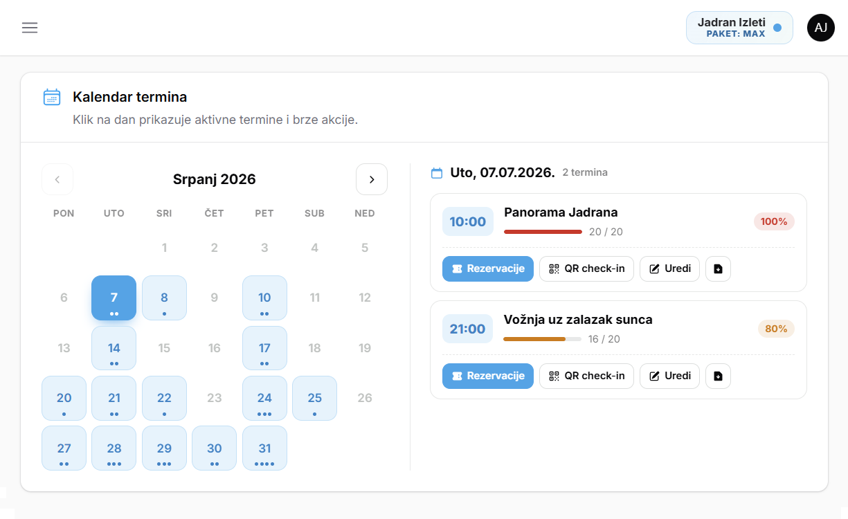Click the 100% occupancy badge

click(774, 221)
